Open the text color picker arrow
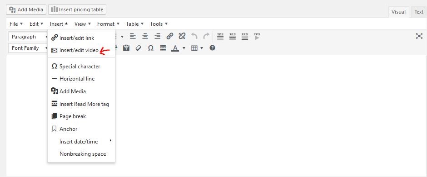 [184, 48]
